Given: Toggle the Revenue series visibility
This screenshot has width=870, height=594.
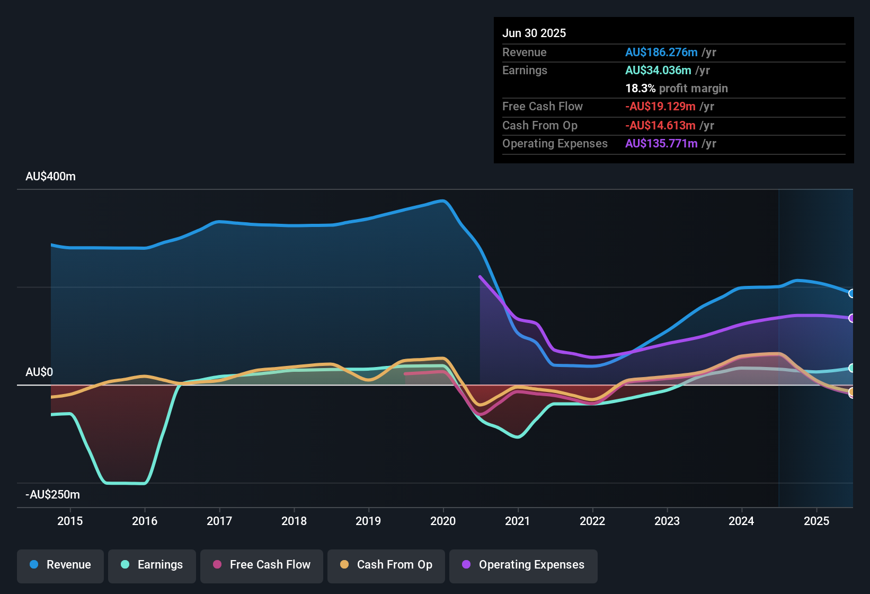Looking at the screenshot, I should [x=60, y=565].
